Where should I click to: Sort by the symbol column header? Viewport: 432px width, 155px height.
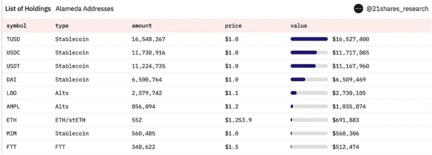17,26
